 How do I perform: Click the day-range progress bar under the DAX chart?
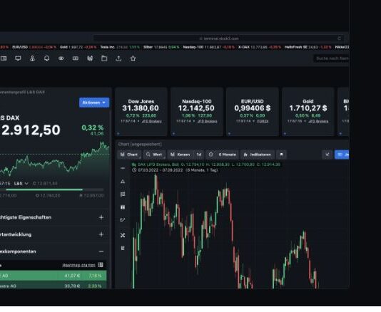tap(52, 189)
